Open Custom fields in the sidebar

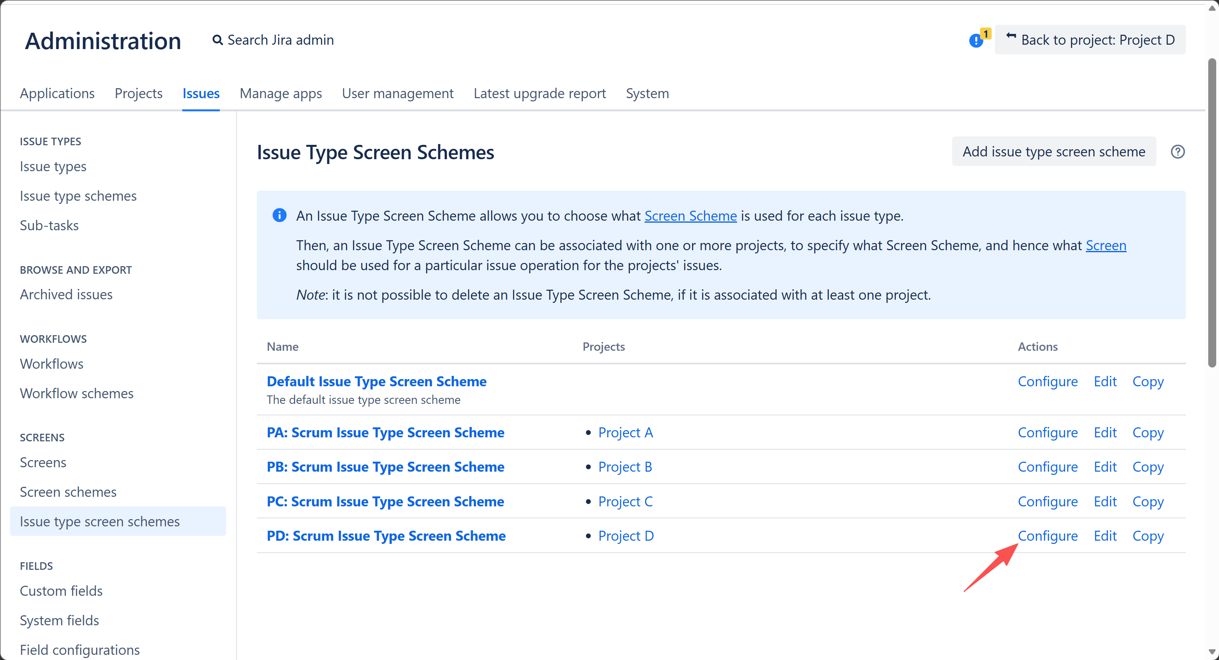click(61, 591)
